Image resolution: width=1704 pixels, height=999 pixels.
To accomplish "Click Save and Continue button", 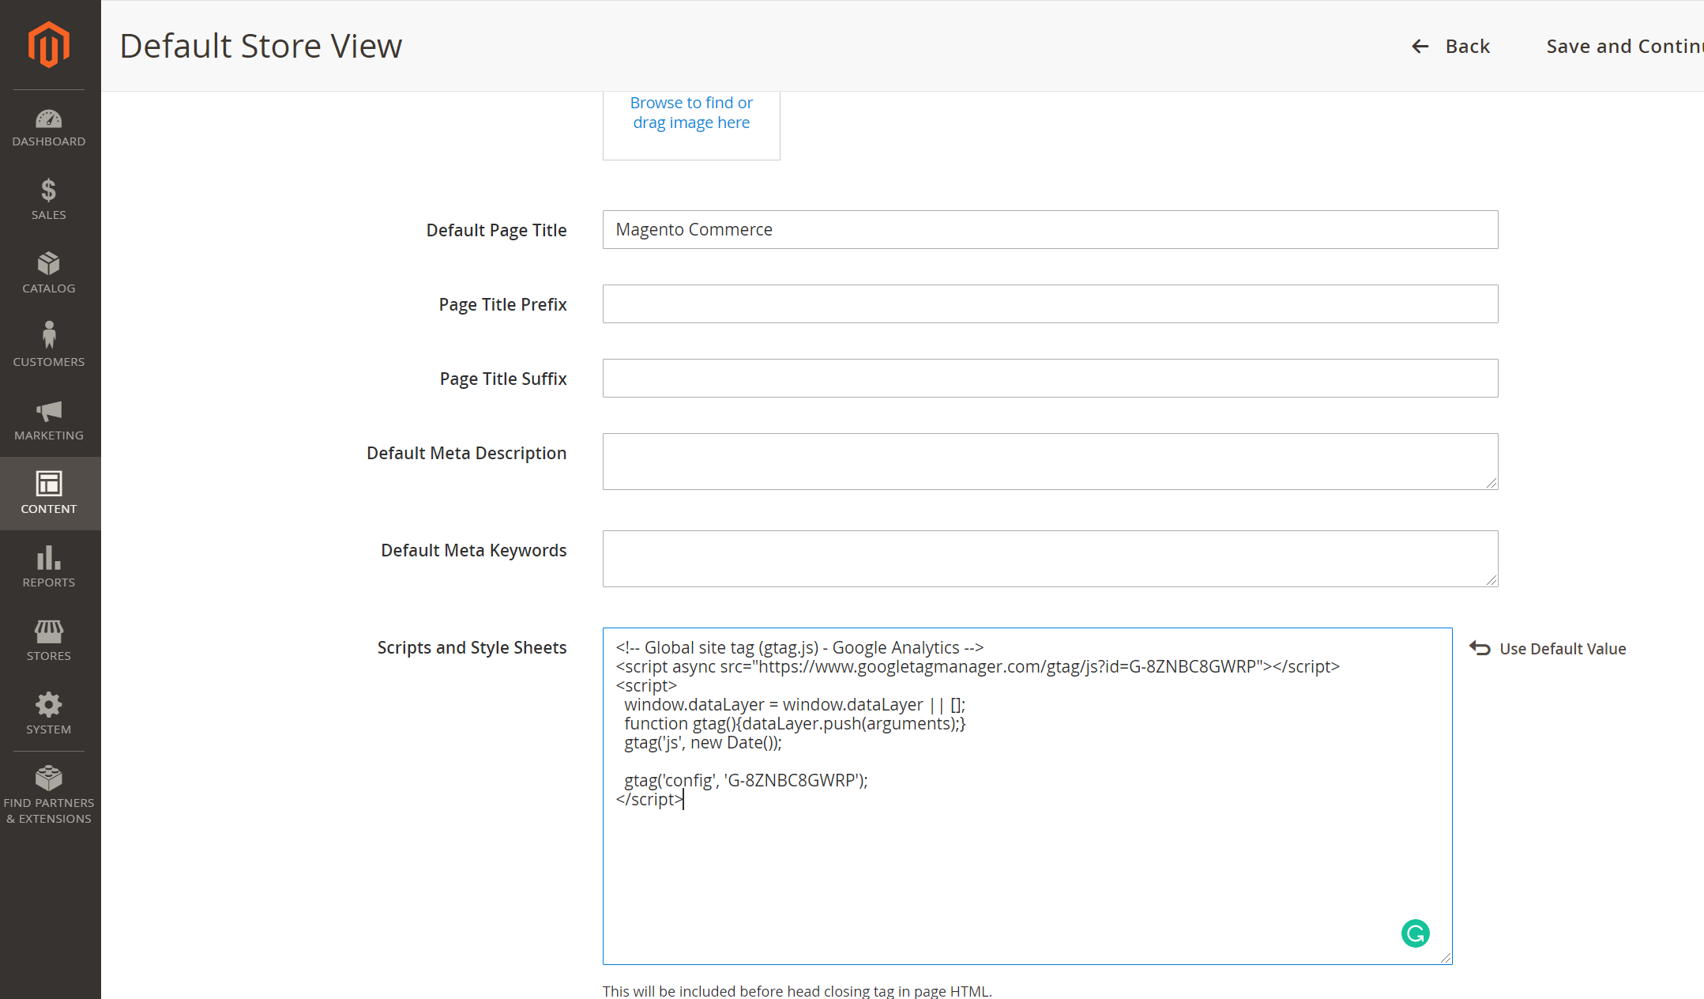I will pyautogui.click(x=1624, y=47).
